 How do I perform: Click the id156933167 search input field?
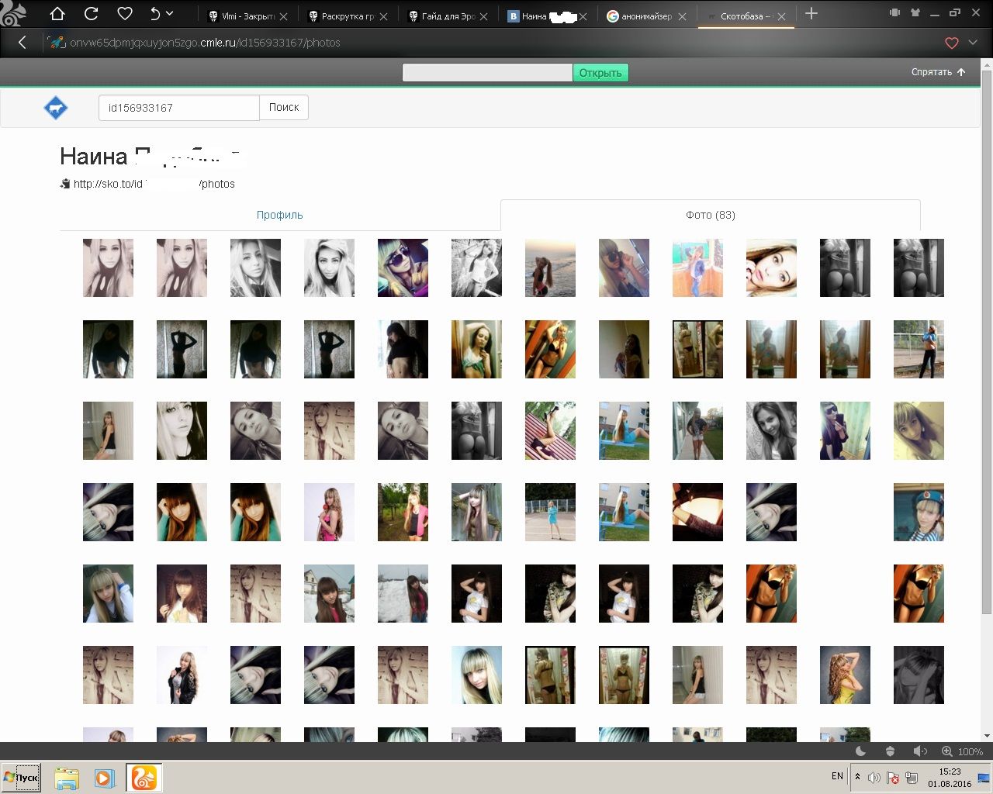pos(178,108)
